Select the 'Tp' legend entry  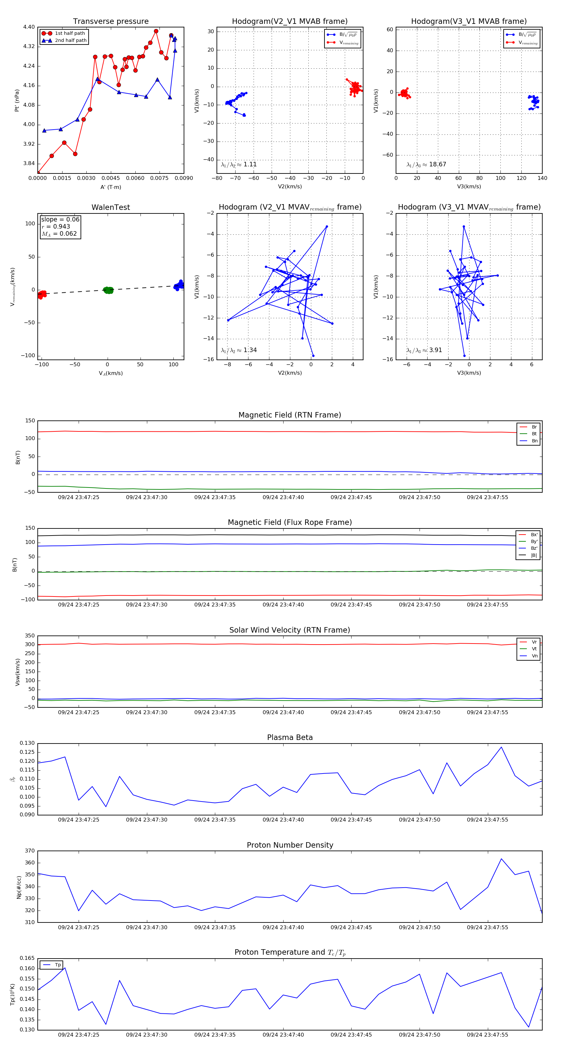(x=52, y=965)
